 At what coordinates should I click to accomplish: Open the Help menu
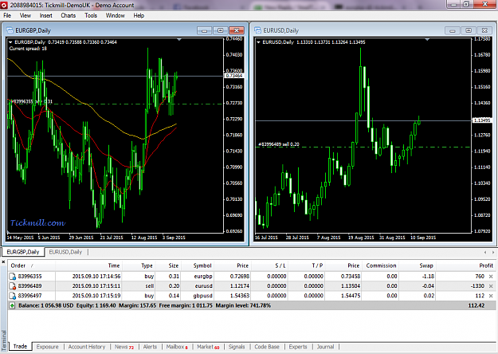coord(139,15)
